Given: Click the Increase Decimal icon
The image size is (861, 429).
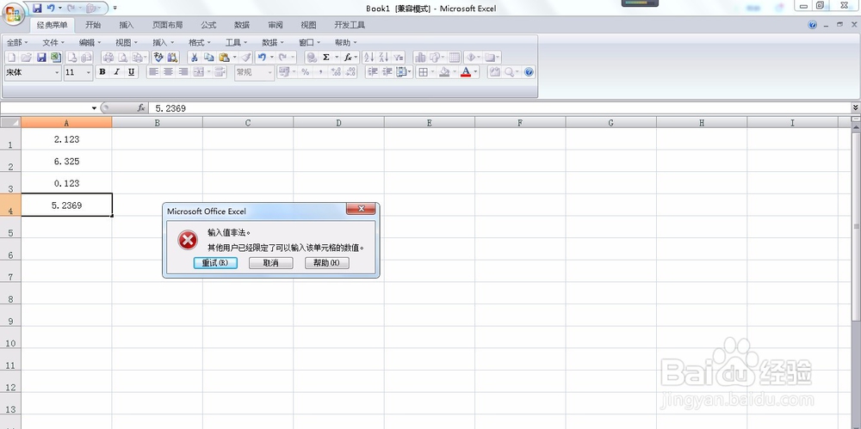Looking at the screenshot, I should 336,72.
